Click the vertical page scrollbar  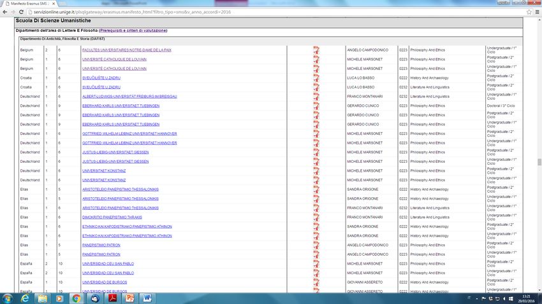tap(539, 162)
